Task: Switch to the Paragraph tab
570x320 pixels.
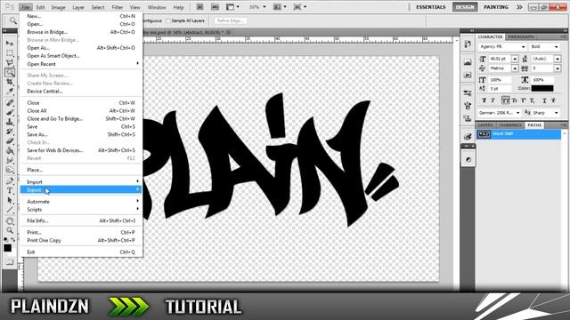Action: [x=520, y=37]
